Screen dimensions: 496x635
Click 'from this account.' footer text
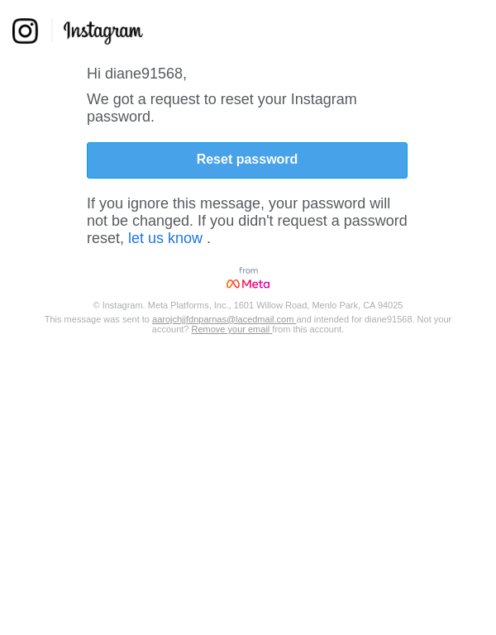[x=308, y=330]
